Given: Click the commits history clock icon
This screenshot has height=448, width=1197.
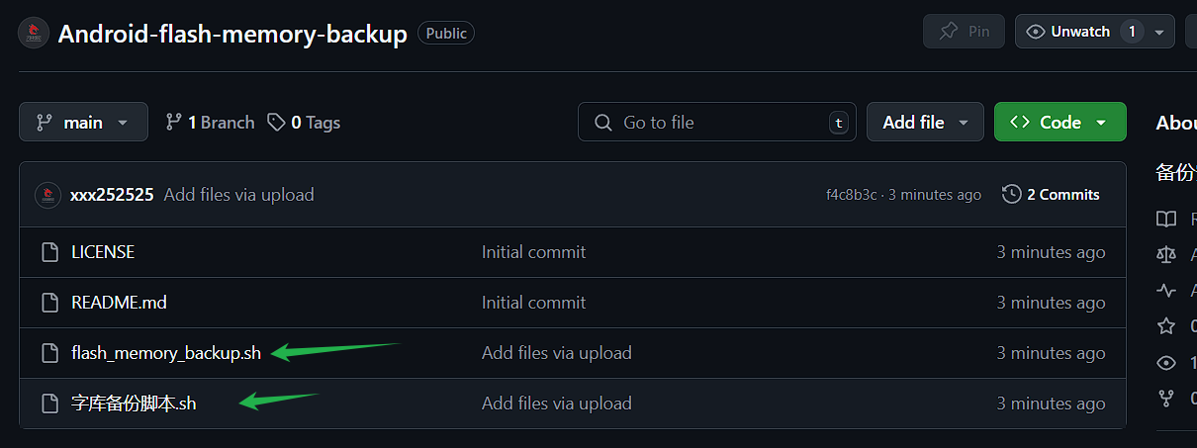Looking at the screenshot, I should coord(1011,195).
